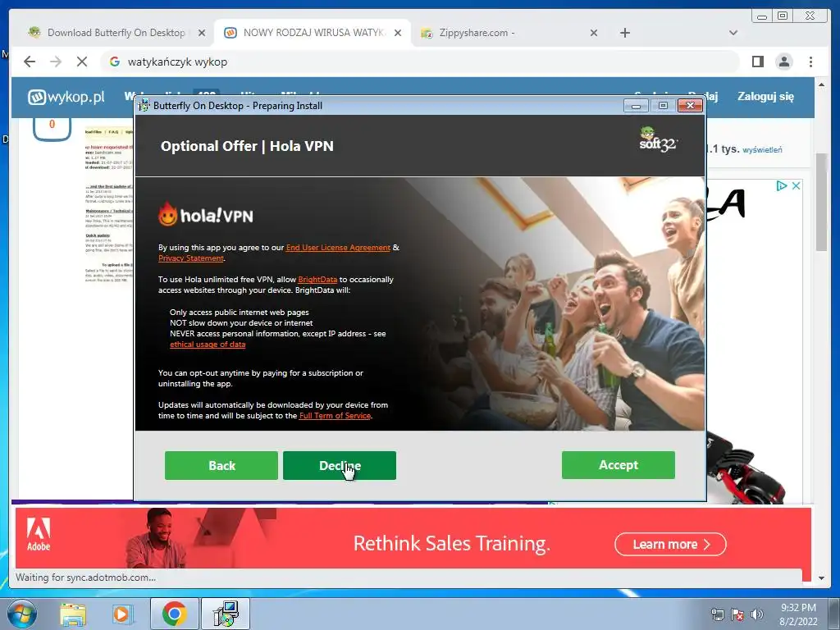This screenshot has height=630, width=840.
Task: Click the Chrome taskbar button
Action: click(x=174, y=614)
